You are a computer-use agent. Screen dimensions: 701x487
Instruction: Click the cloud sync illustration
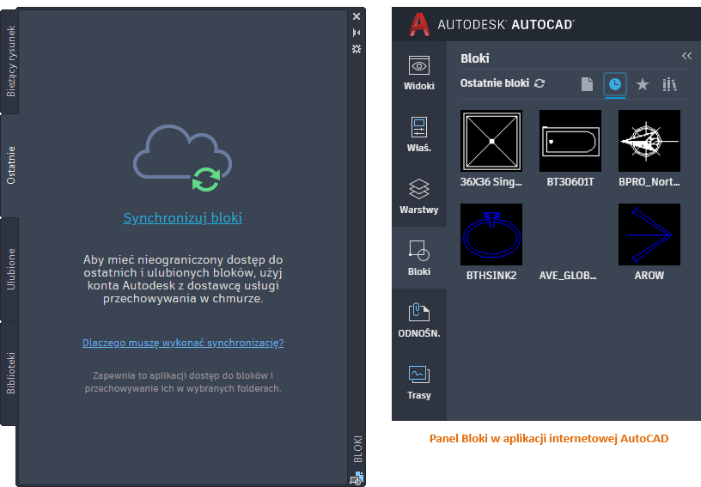click(182, 158)
